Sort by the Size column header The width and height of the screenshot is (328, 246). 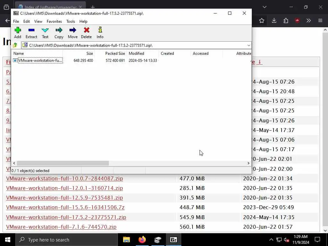(79, 53)
